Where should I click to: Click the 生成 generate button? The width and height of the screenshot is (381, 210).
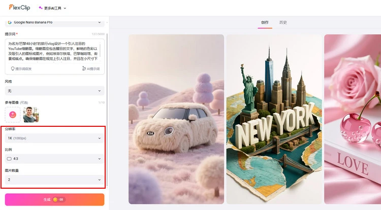(x=54, y=199)
